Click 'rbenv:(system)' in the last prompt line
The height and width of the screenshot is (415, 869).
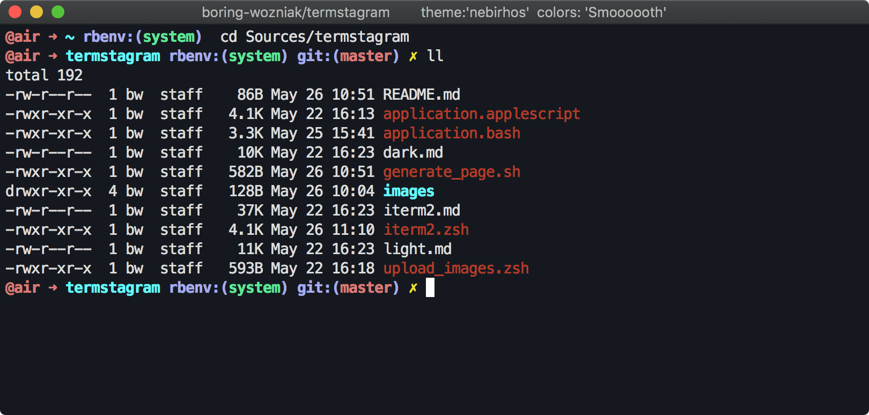(x=229, y=288)
